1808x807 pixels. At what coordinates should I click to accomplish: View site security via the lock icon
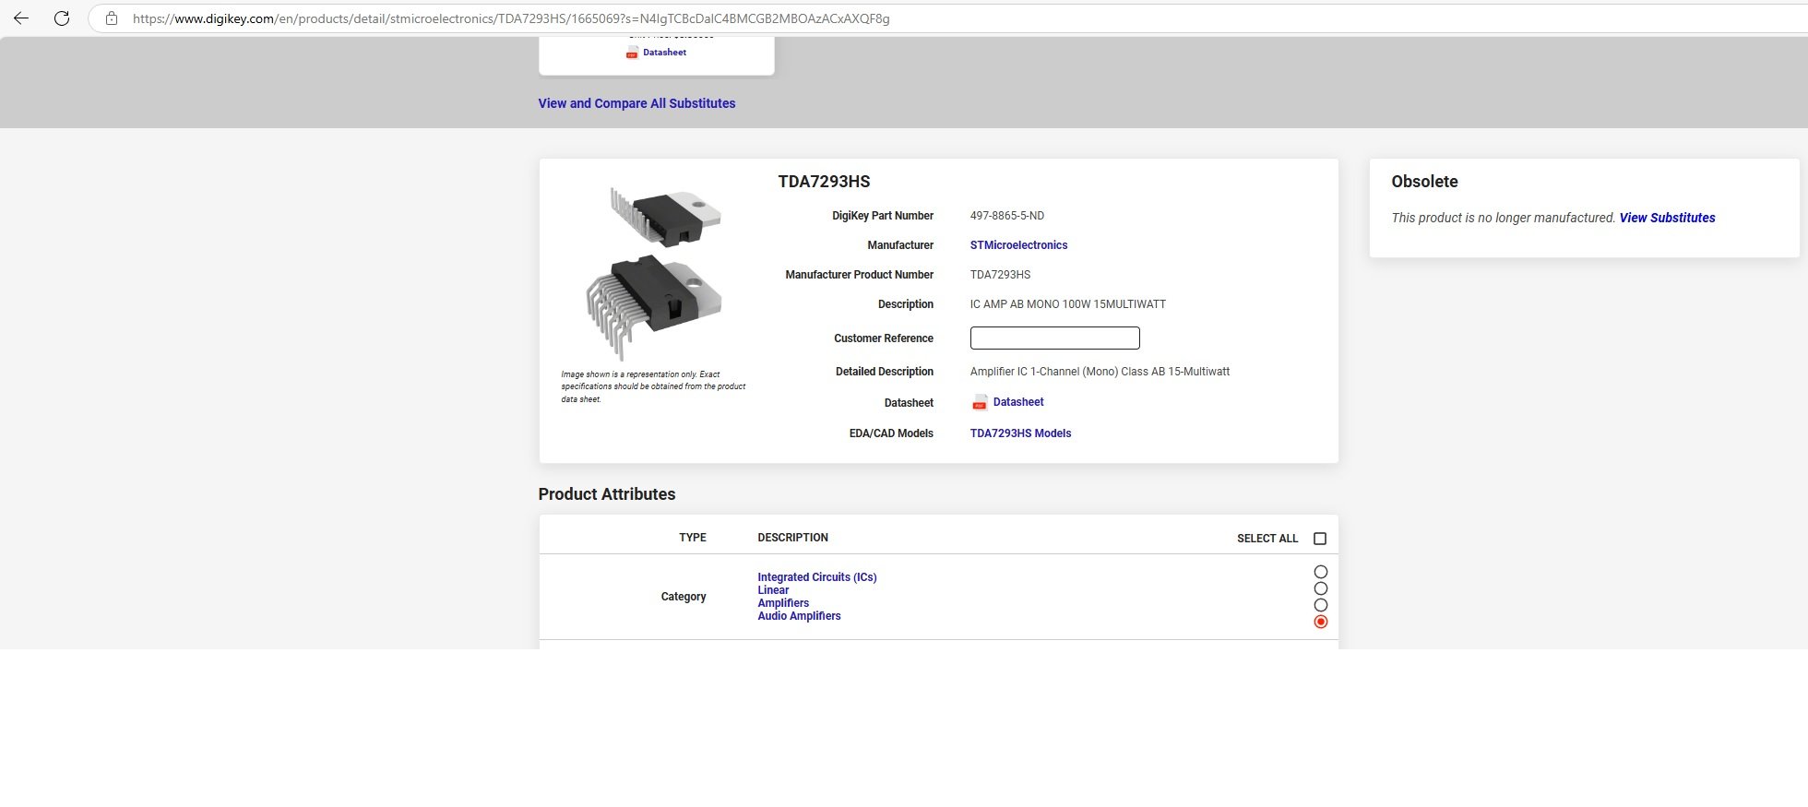click(112, 18)
